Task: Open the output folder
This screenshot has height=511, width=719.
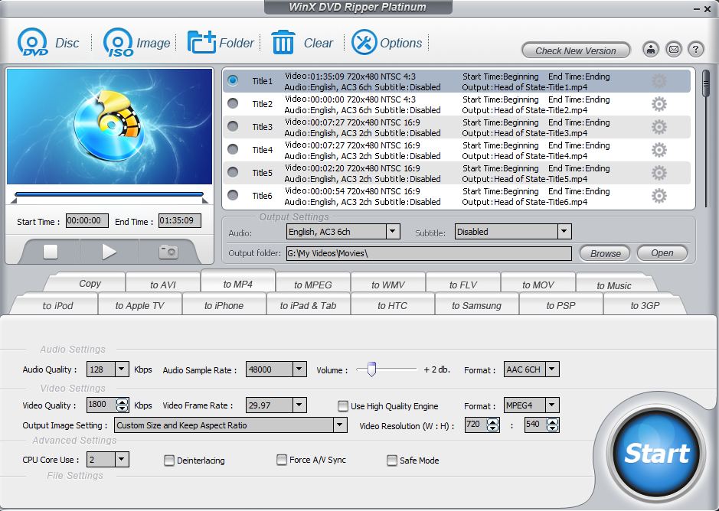Action: (x=662, y=253)
